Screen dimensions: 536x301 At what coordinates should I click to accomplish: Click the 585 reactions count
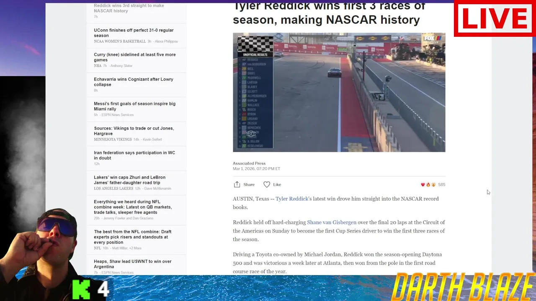click(442, 184)
